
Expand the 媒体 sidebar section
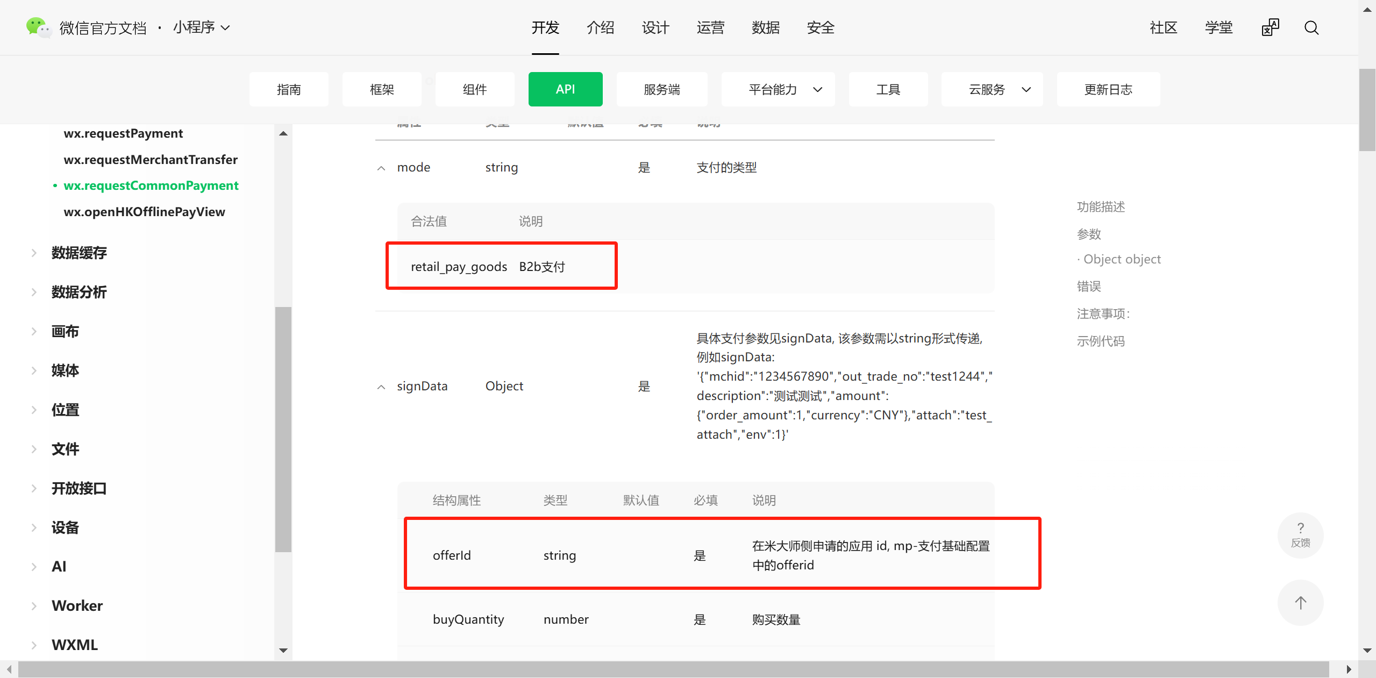coord(34,370)
